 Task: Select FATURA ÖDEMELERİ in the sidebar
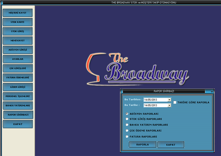18,78
